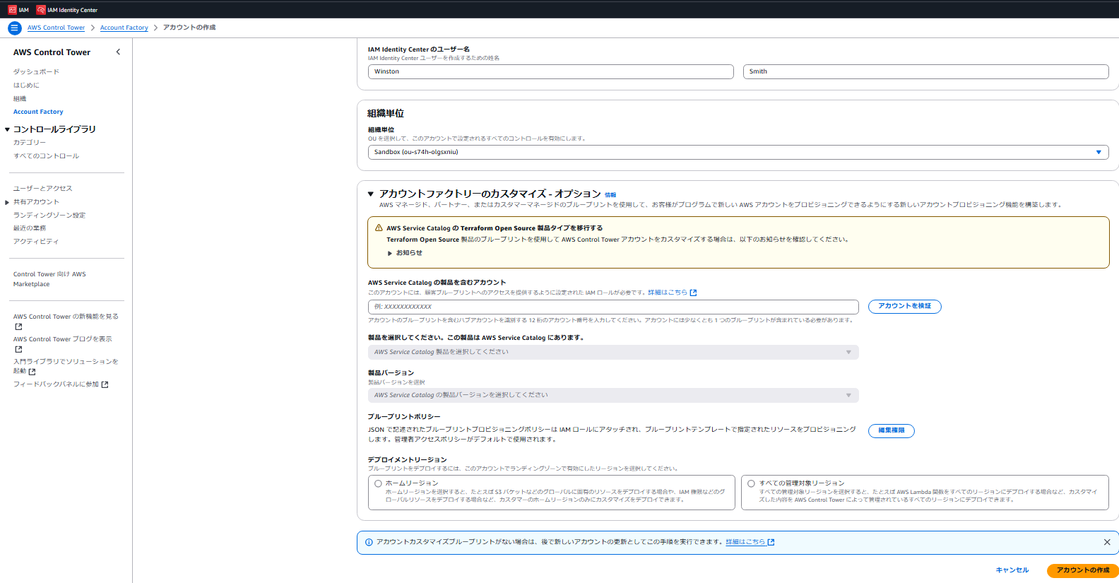Click キャンセル button
The image size is (1119, 583).
pos(1012,570)
